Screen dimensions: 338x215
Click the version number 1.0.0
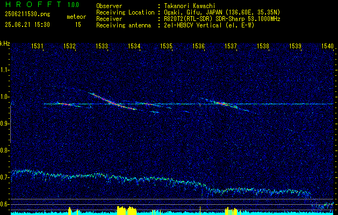click(73, 5)
